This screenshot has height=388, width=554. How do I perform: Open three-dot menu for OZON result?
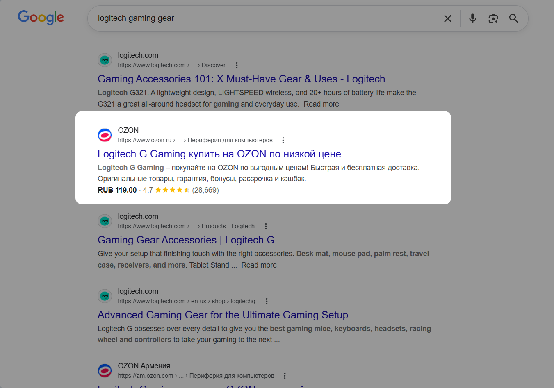pos(283,140)
